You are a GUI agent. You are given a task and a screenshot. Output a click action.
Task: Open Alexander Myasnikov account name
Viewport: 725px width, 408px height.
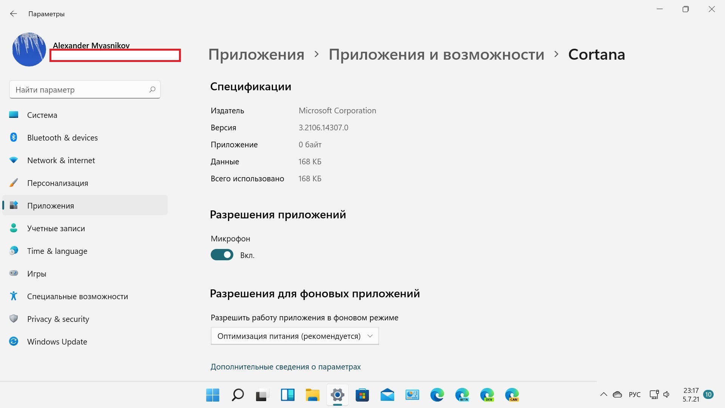(91, 45)
